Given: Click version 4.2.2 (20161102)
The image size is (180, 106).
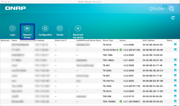Looking at the screenshot, I should click(132, 50).
